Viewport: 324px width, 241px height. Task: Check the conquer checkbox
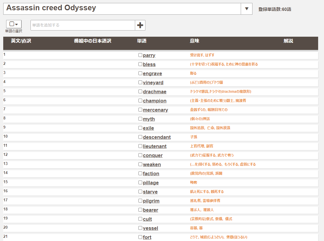pyautogui.click(x=140, y=155)
